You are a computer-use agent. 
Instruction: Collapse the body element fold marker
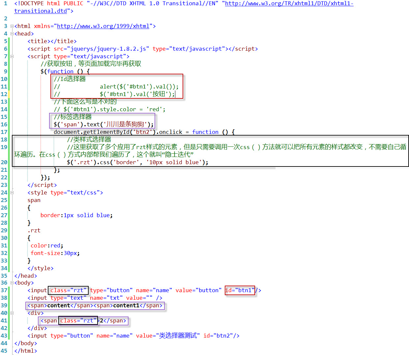pyautogui.click(x=12, y=283)
